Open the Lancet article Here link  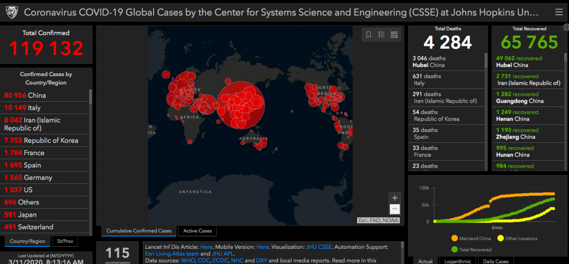pos(206,247)
